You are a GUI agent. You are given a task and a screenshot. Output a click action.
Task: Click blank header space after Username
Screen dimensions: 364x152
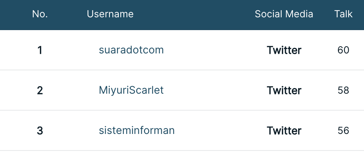click(194, 14)
